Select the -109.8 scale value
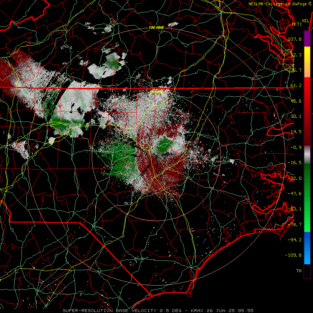The height and width of the screenshot is (313, 313). [293, 255]
